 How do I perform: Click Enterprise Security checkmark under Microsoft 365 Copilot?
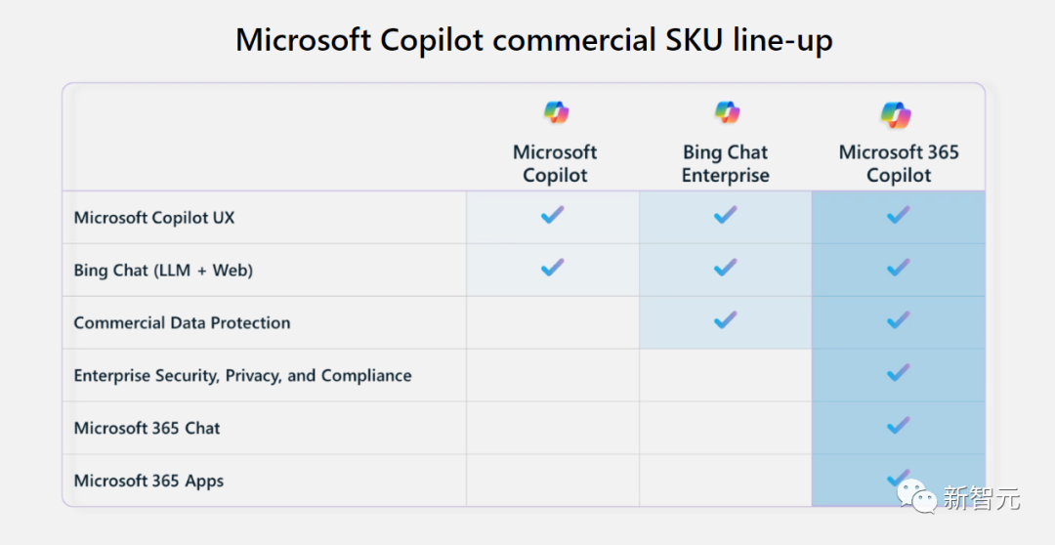pyautogui.click(x=898, y=372)
